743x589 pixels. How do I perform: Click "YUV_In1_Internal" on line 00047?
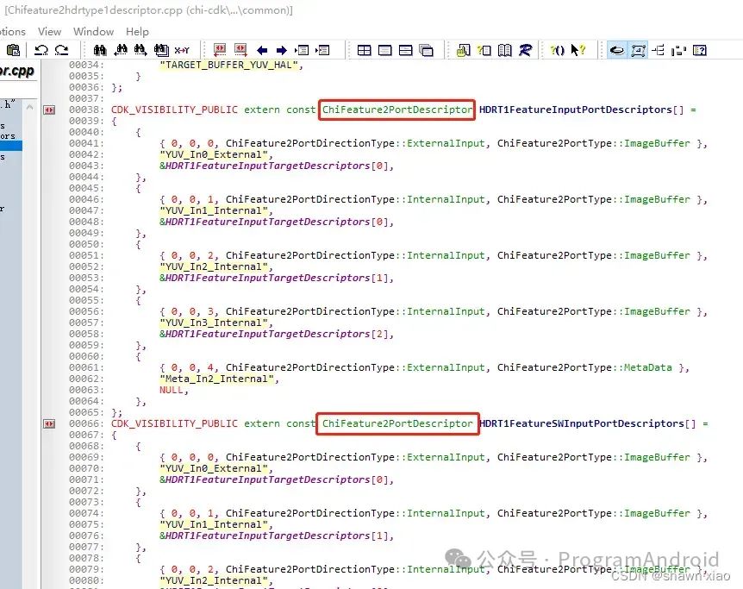pyautogui.click(x=214, y=210)
